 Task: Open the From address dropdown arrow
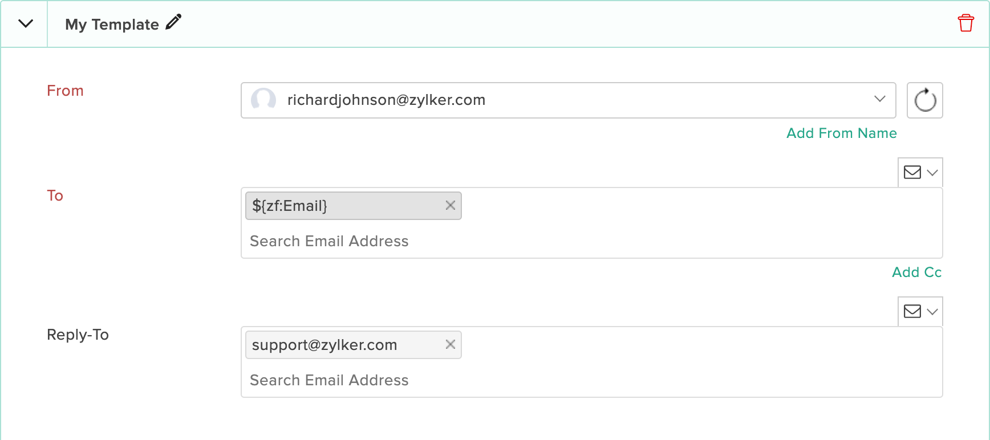point(880,99)
